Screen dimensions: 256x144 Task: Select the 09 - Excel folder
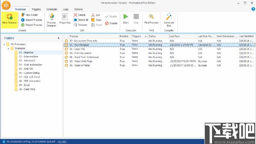tap(24, 85)
